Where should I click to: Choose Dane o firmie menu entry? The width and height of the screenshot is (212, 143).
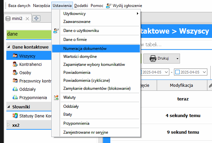click(96, 40)
